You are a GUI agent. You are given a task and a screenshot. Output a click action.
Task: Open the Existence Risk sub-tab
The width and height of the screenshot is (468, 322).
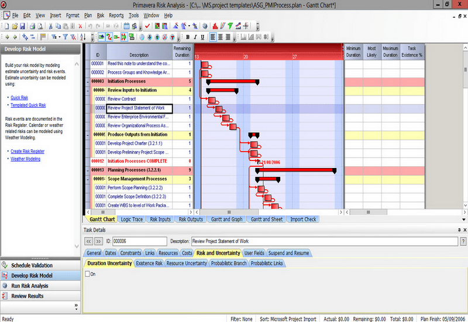tap(149, 263)
